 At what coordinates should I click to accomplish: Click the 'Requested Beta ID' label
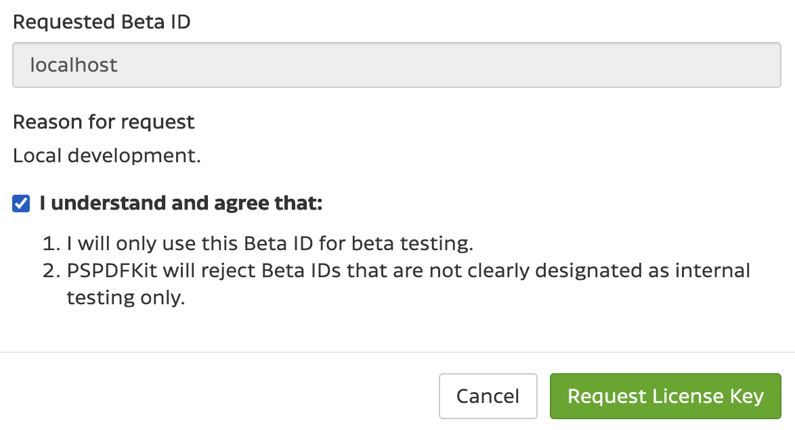pos(102,22)
